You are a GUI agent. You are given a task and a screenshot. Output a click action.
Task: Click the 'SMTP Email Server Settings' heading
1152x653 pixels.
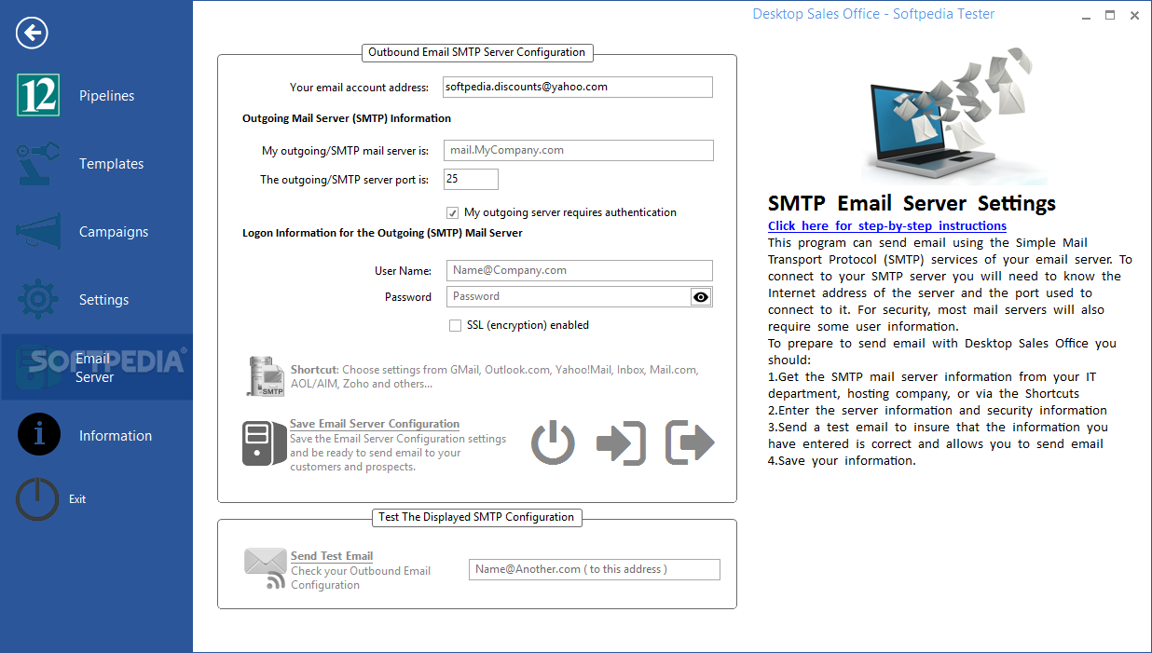[x=912, y=203]
